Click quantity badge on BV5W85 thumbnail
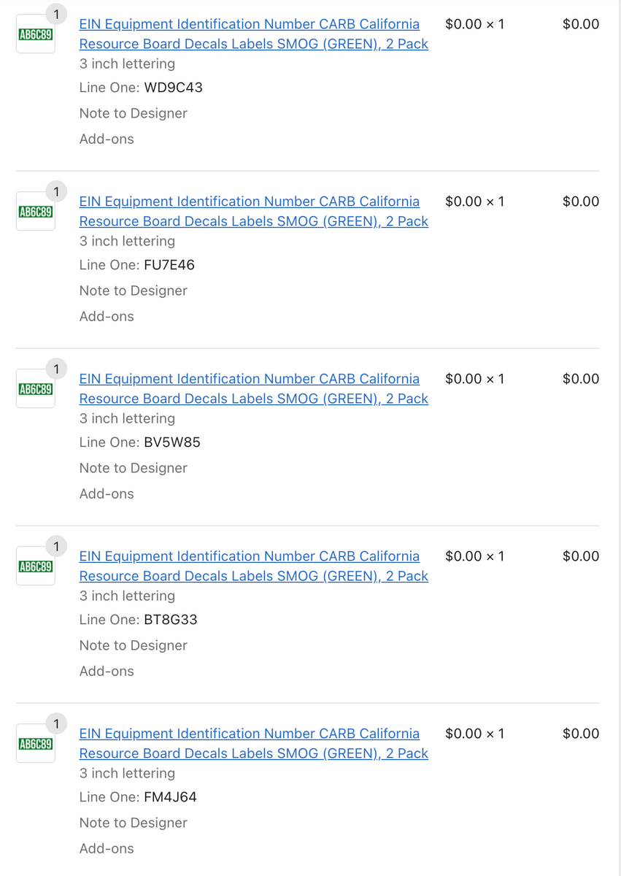This screenshot has width=621, height=876. [x=56, y=369]
